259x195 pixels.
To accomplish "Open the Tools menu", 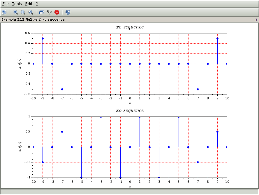I will click(17, 4).
